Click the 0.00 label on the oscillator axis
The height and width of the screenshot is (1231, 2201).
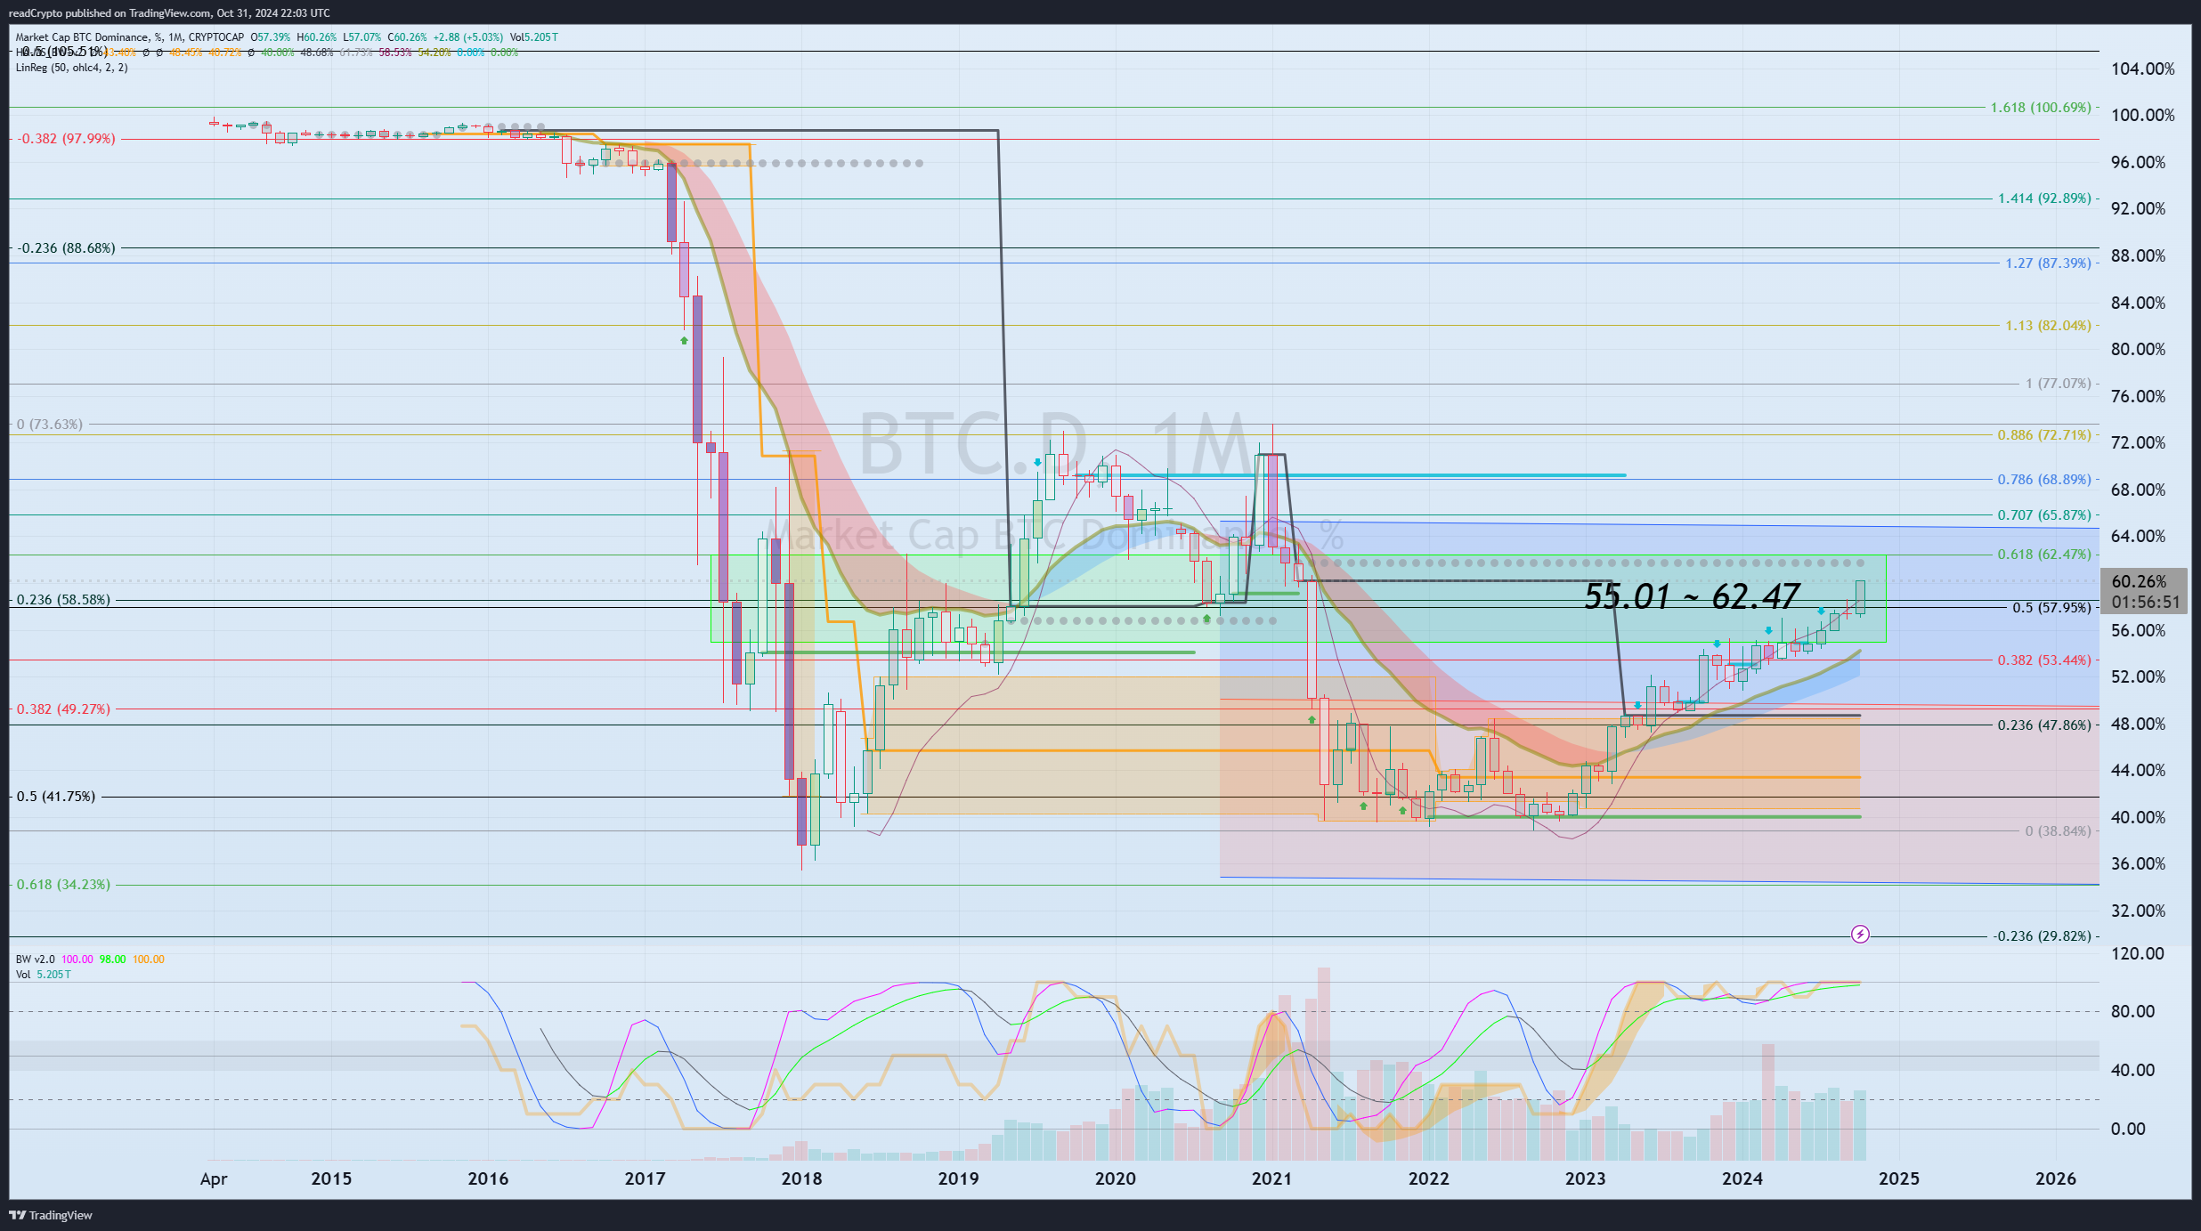pyautogui.click(x=2128, y=1130)
